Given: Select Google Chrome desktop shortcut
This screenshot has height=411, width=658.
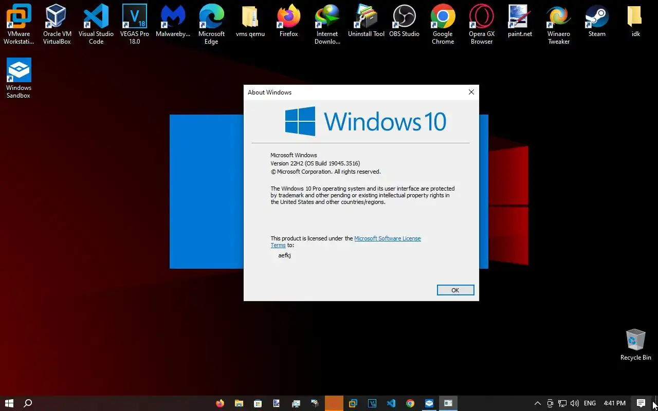Looking at the screenshot, I should click(x=443, y=24).
